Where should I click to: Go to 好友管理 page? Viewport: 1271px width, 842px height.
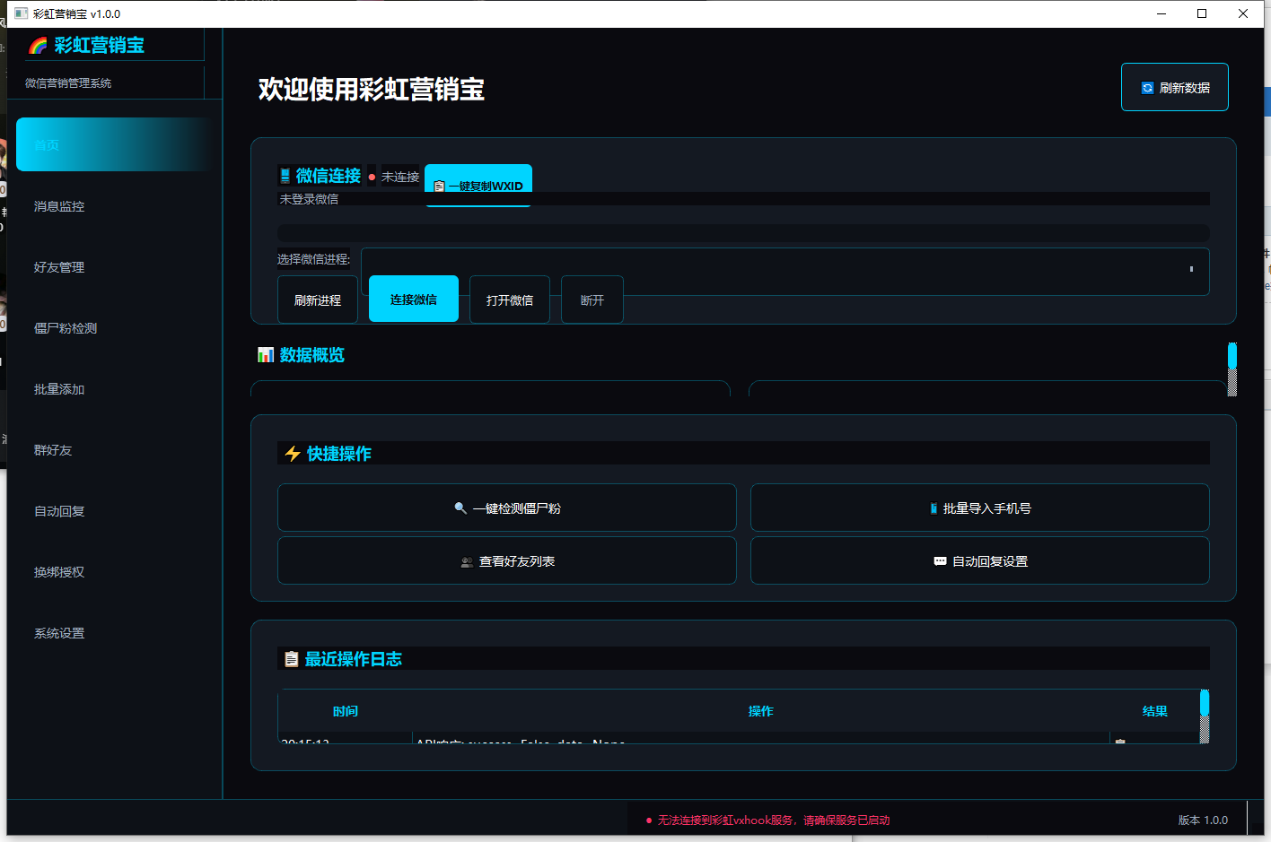tap(115, 267)
